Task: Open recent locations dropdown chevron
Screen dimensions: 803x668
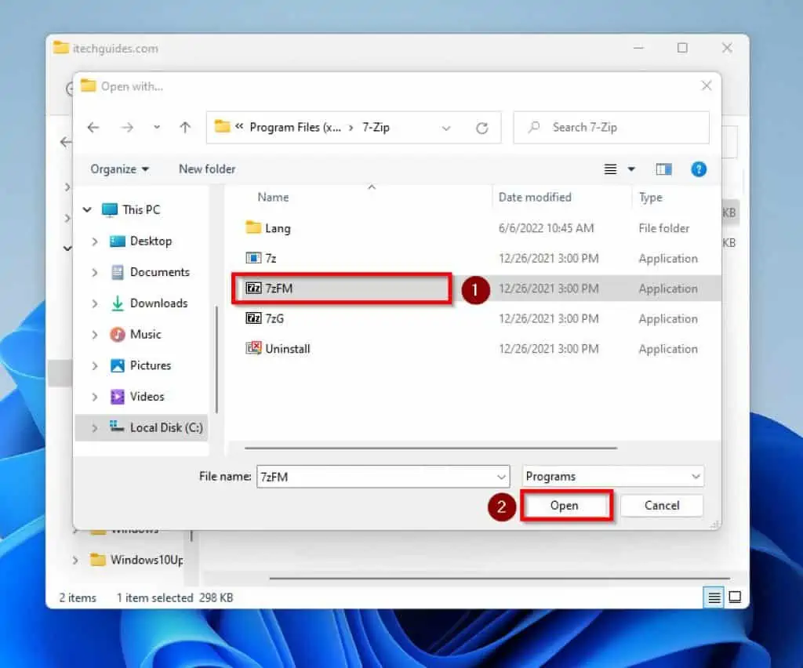Action: (x=157, y=128)
